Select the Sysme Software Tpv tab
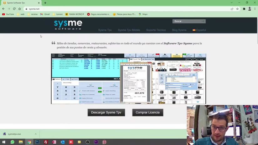258x145 pixels. pos(20,3)
